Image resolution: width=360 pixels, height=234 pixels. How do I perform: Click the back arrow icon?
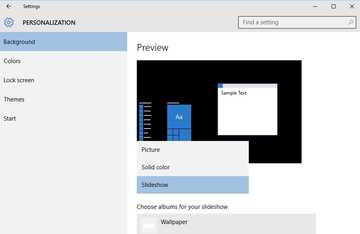[x=9, y=6]
